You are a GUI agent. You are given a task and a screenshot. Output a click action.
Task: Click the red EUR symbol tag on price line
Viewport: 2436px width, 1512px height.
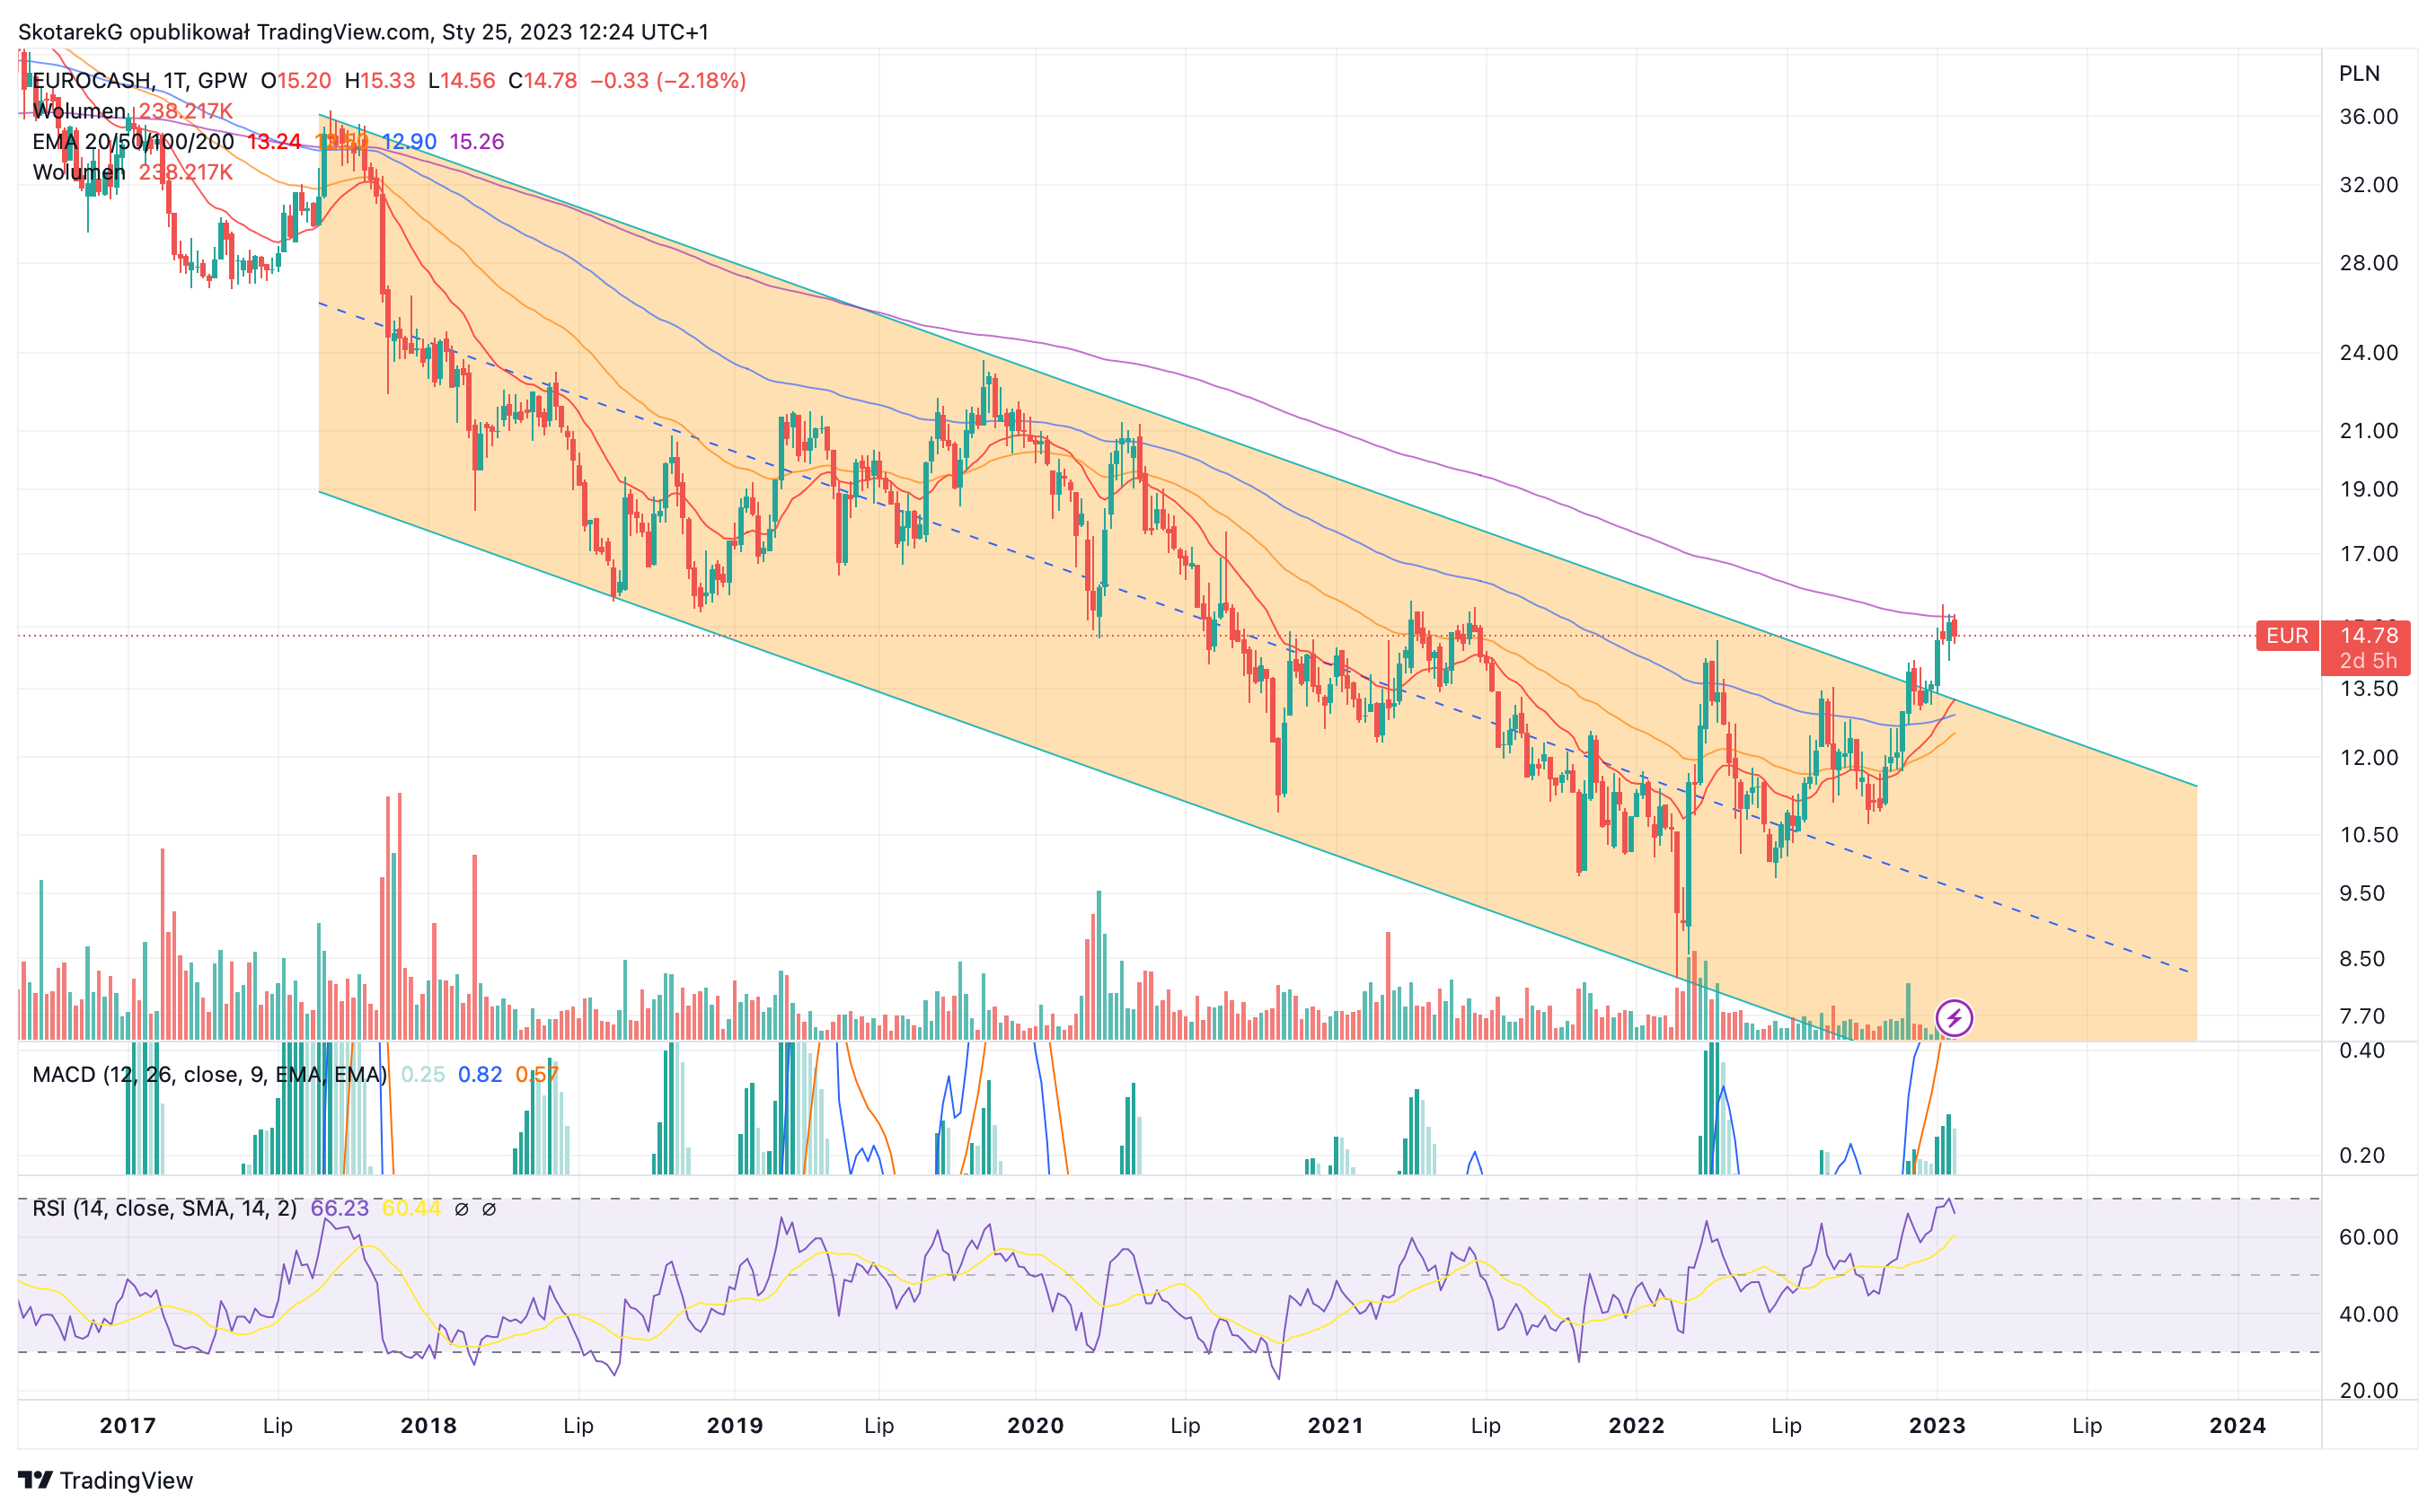pos(2287,636)
